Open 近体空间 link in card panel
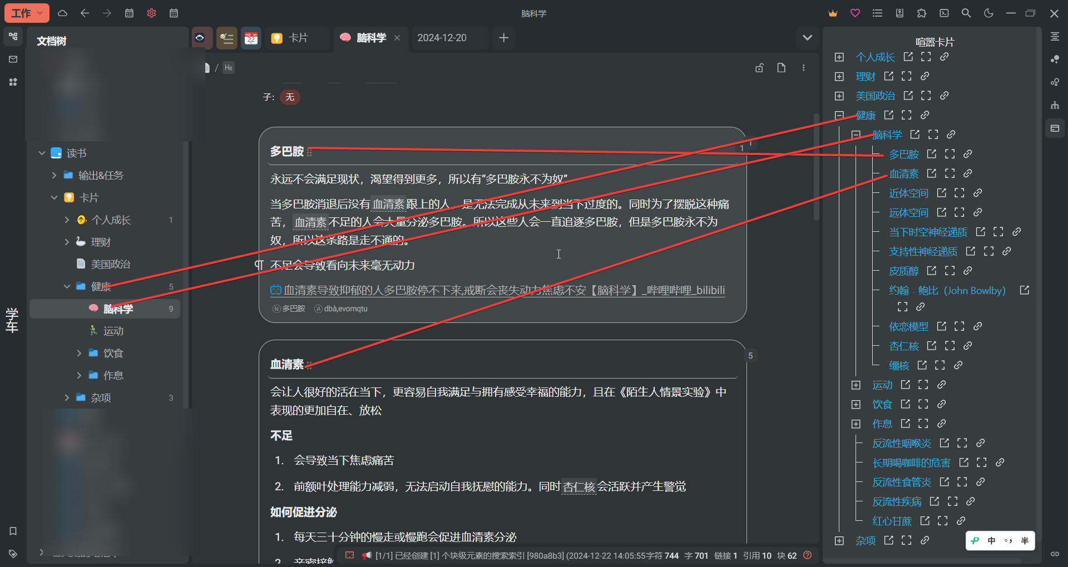The height and width of the screenshot is (567, 1068). tap(908, 193)
